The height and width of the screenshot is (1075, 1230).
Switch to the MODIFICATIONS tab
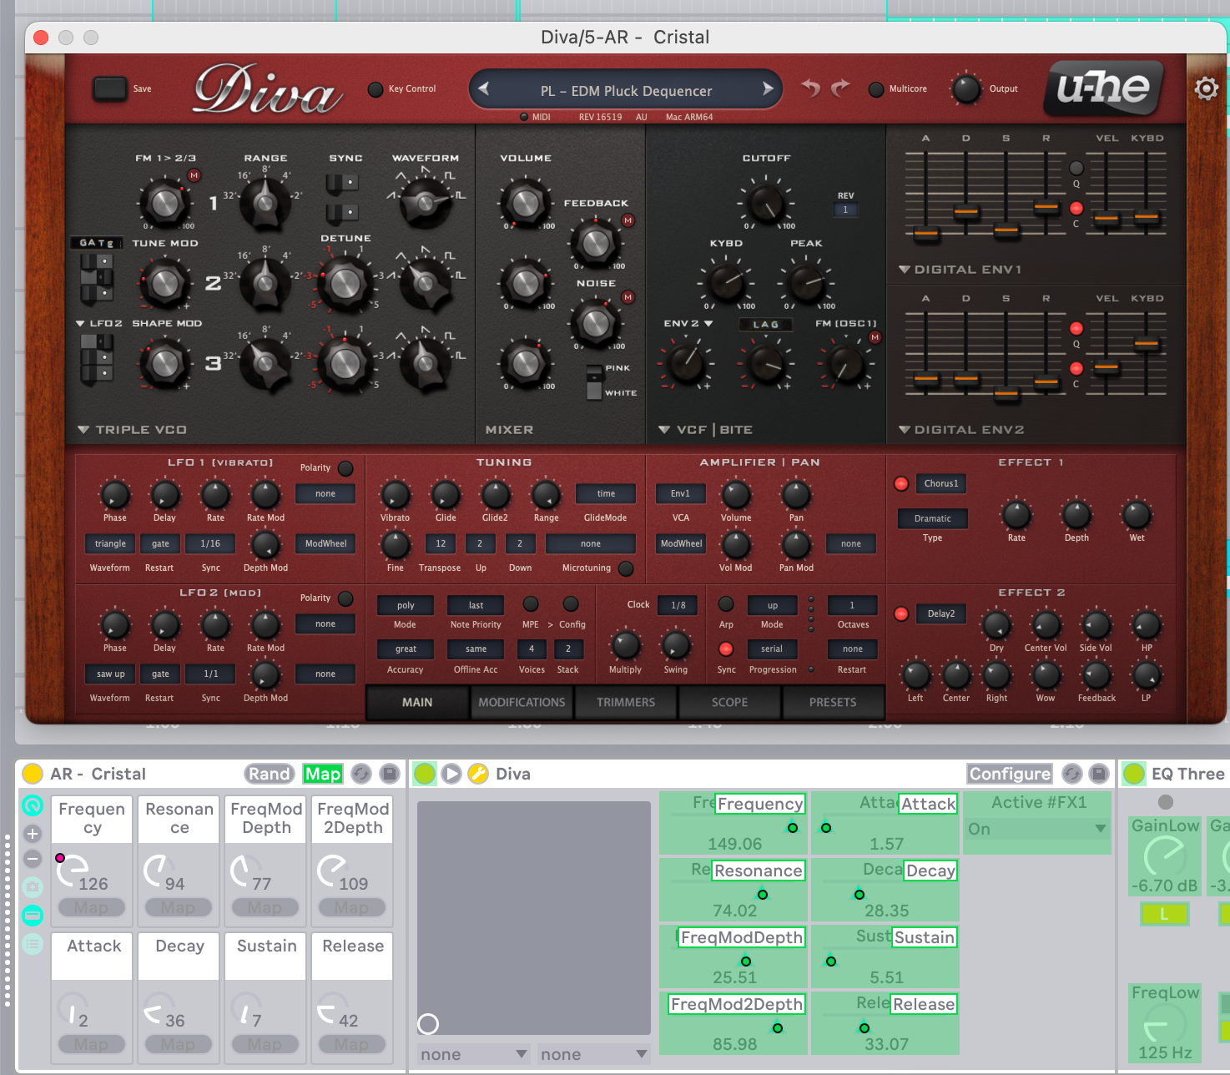[x=522, y=703]
